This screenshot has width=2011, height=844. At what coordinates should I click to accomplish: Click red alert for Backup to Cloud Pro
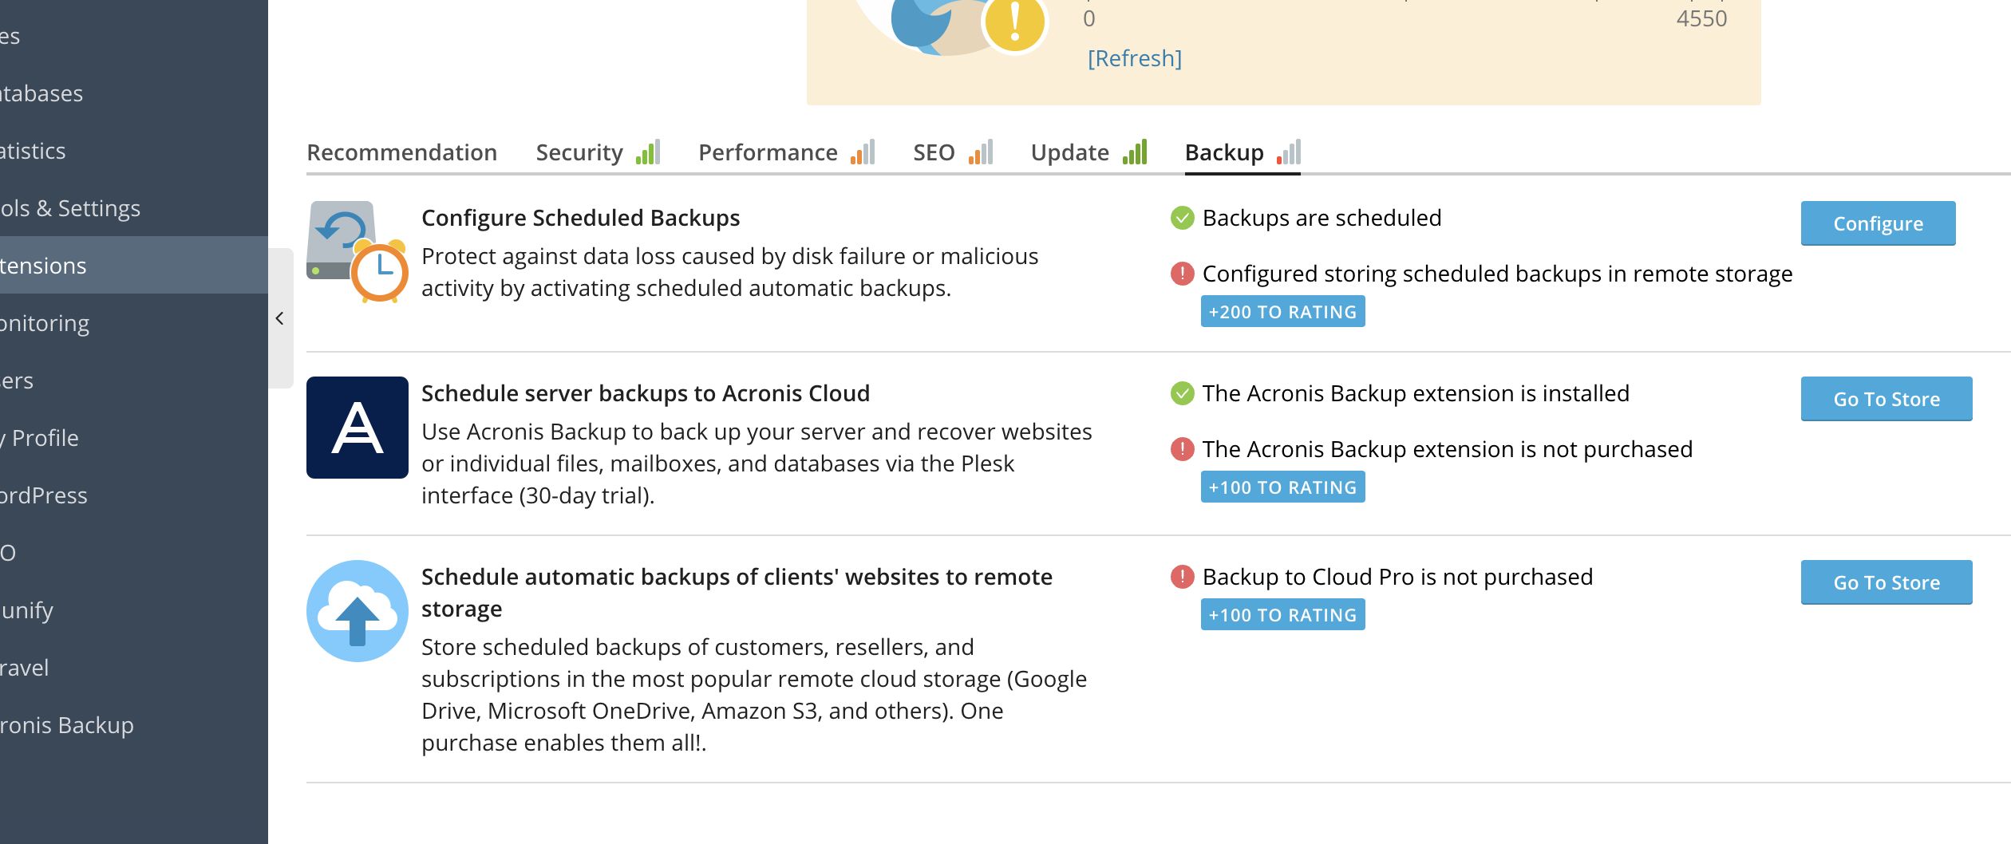tap(1182, 577)
